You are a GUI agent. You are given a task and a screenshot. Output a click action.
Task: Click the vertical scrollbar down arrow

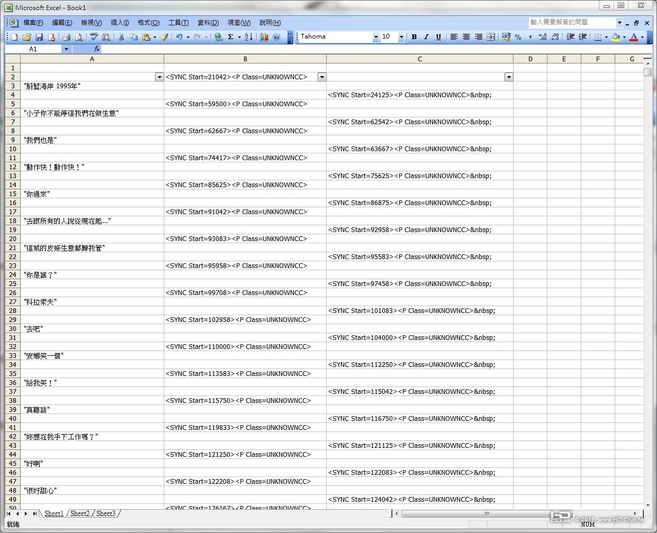(x=648, y=506)
